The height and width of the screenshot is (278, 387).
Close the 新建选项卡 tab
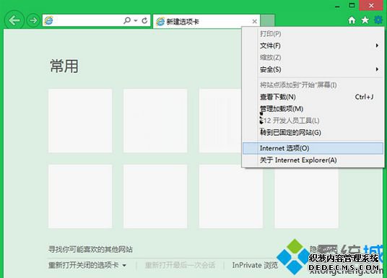coord(254,22)
